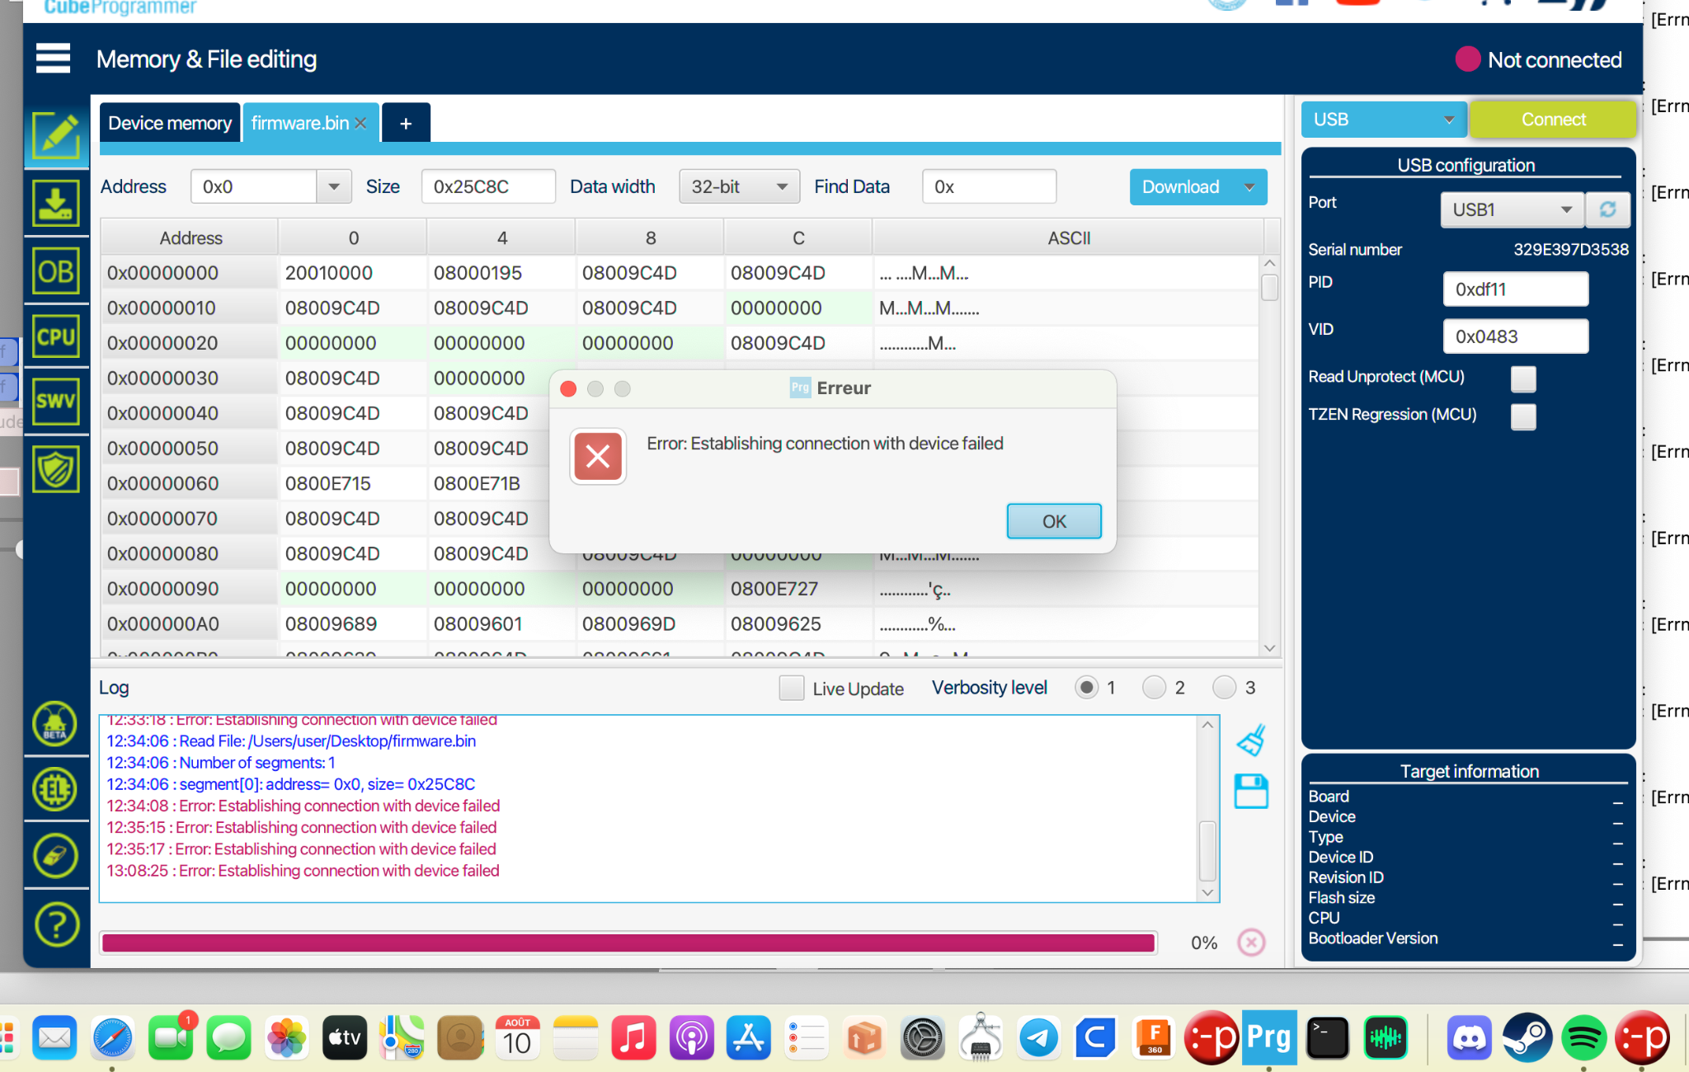Click the Find Data input field
1689x1072 pixels.
(989, 186)
